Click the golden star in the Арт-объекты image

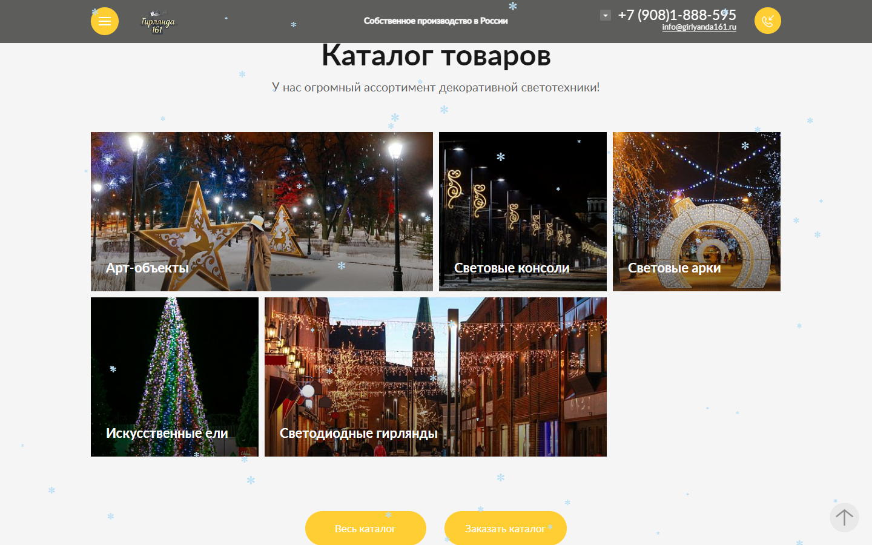pyautogui.click(x=194, y=233)
